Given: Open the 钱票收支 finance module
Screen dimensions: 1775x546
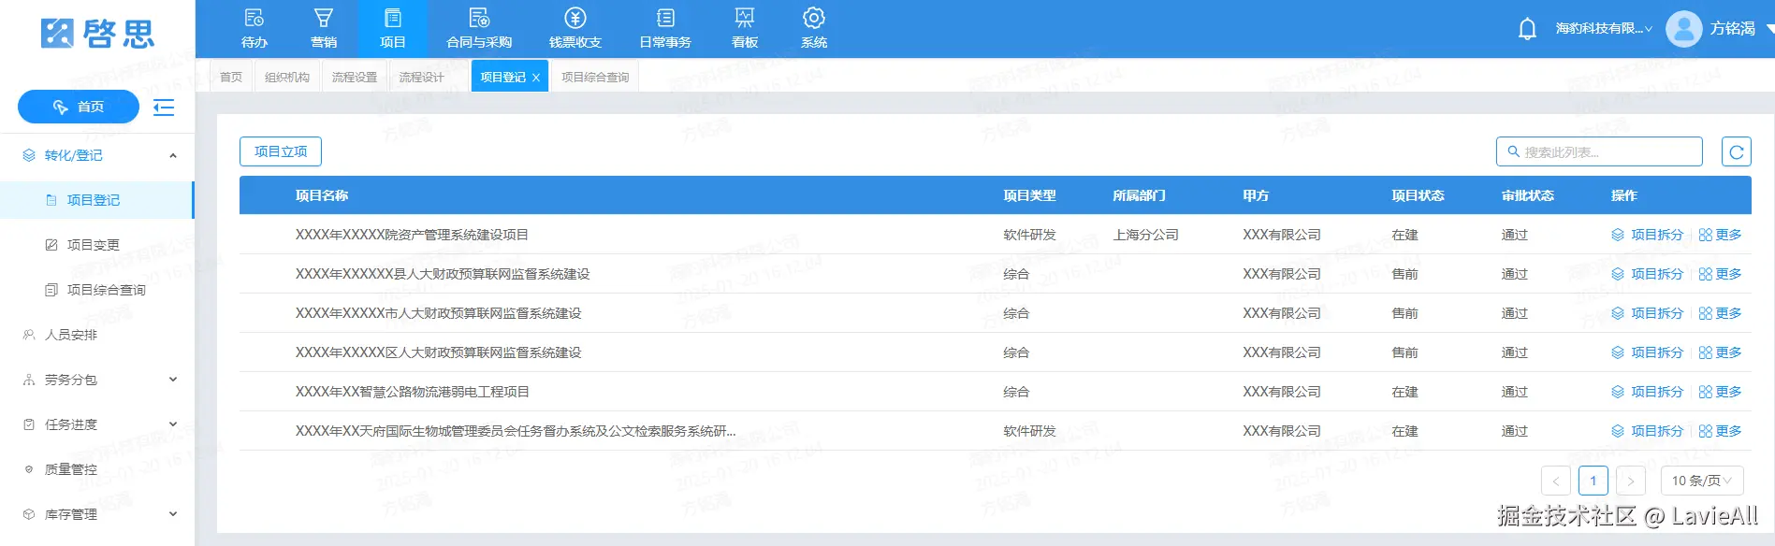Looking at the screenshot, I should tap(575, 29).
